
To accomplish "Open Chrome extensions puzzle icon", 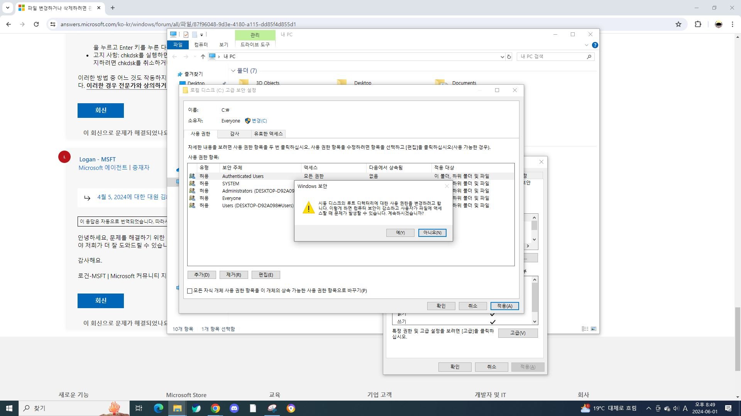I will (698, 24).
